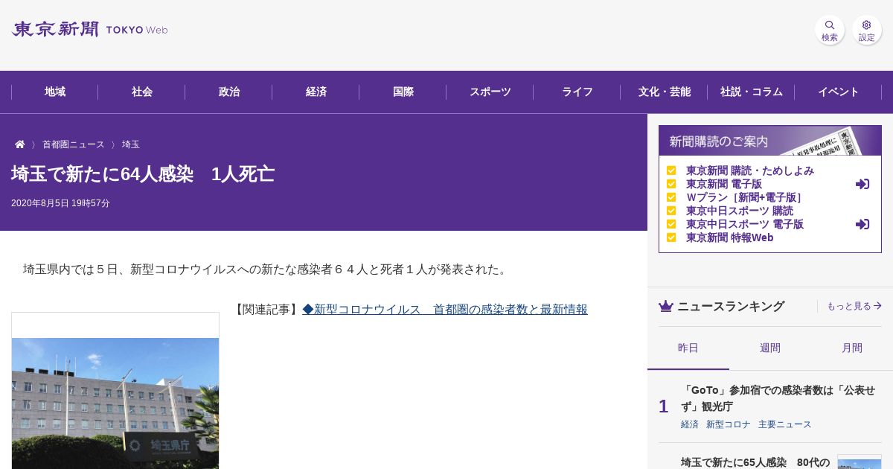Open the 社会 navigation menu
The width and height of the screenshot is (893, 469).
pyautogui.click(x=142, y=92)
